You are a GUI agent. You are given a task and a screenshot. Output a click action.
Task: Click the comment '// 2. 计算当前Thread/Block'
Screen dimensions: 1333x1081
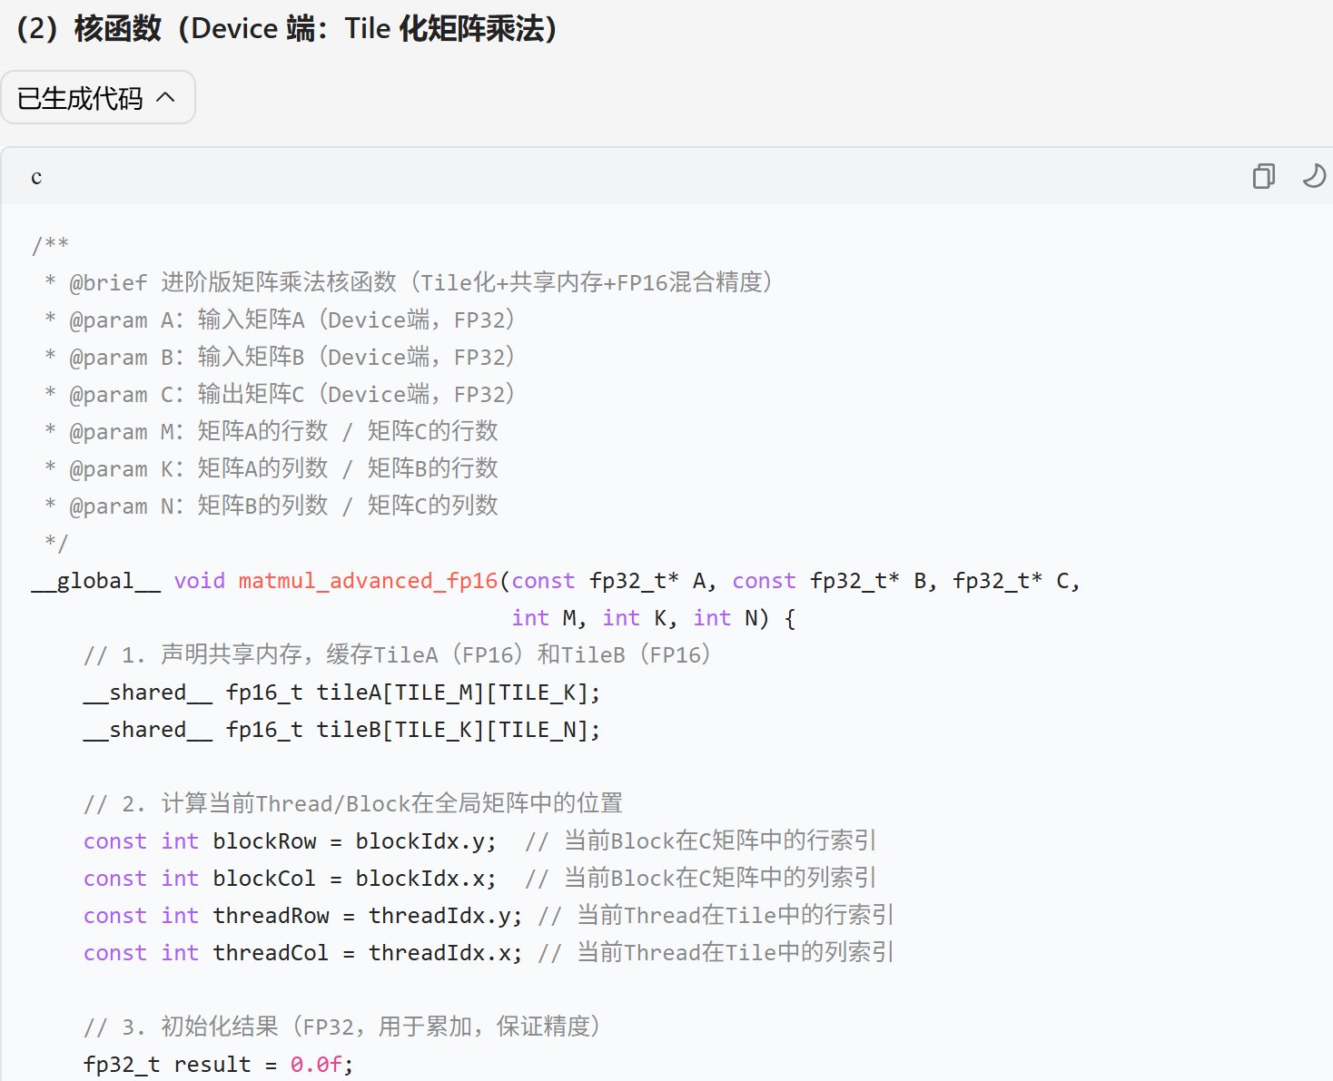tap(353, 804)
